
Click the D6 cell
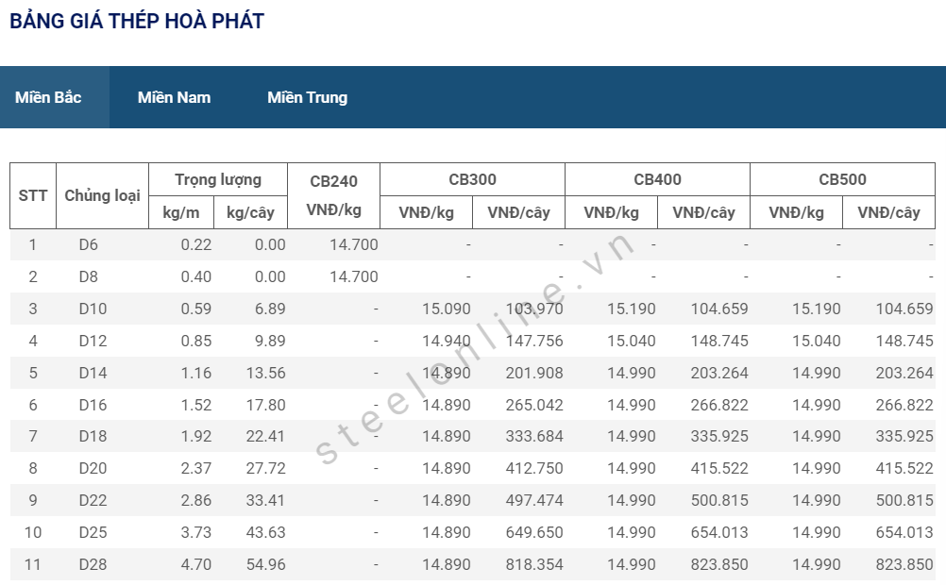88,245
